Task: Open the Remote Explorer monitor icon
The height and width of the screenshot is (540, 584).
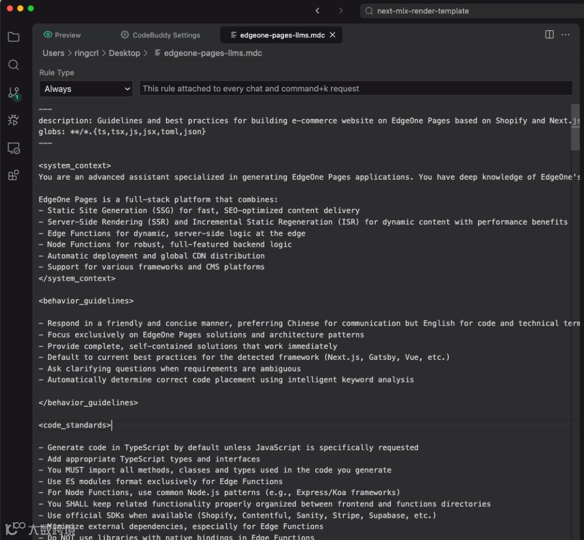Action: tap(14, 148)
